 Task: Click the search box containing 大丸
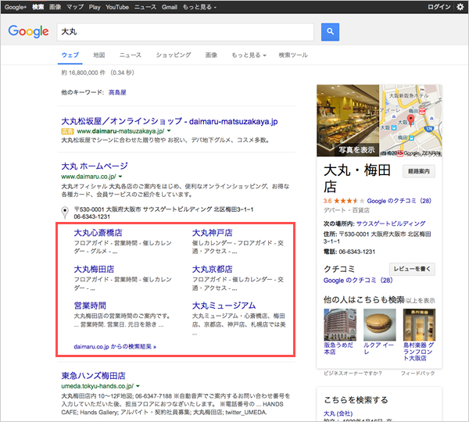click(x=185, y=32)
